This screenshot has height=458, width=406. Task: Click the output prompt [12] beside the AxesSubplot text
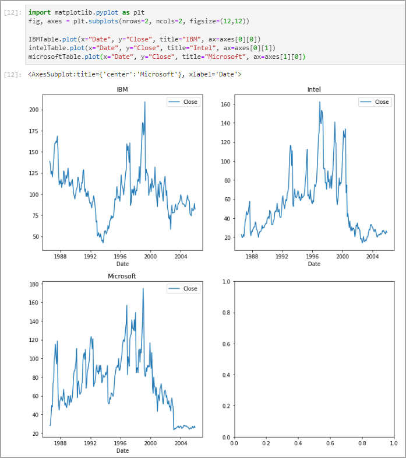coord(13,75)
